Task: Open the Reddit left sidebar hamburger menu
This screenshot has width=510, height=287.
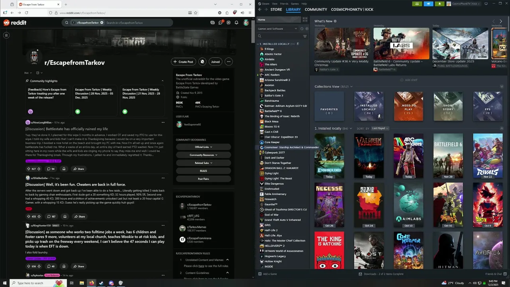Action: [6, 35]
